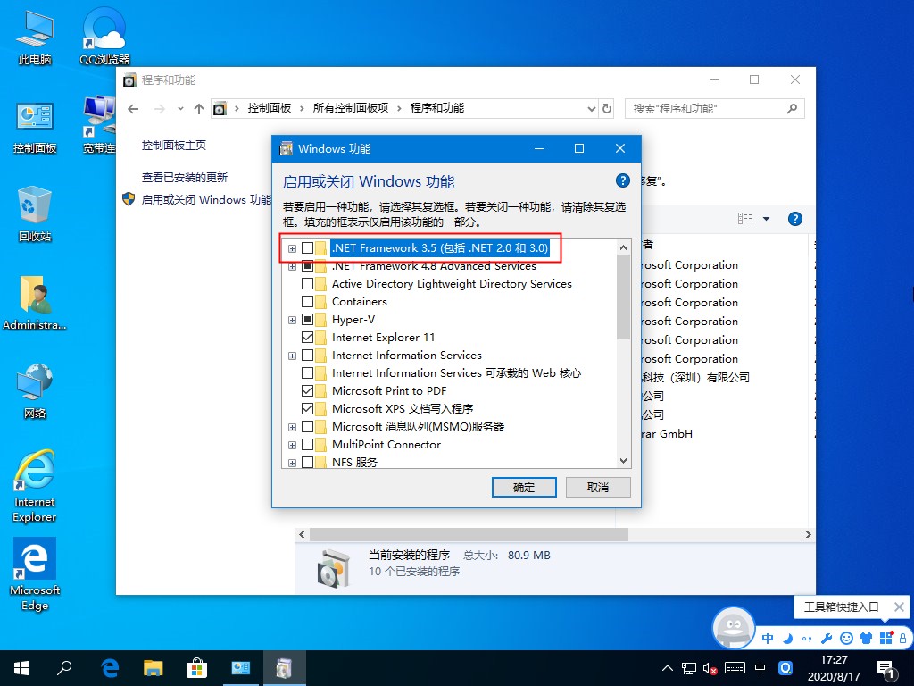Confirm changes with the 确定 button

tap(524, 487)
